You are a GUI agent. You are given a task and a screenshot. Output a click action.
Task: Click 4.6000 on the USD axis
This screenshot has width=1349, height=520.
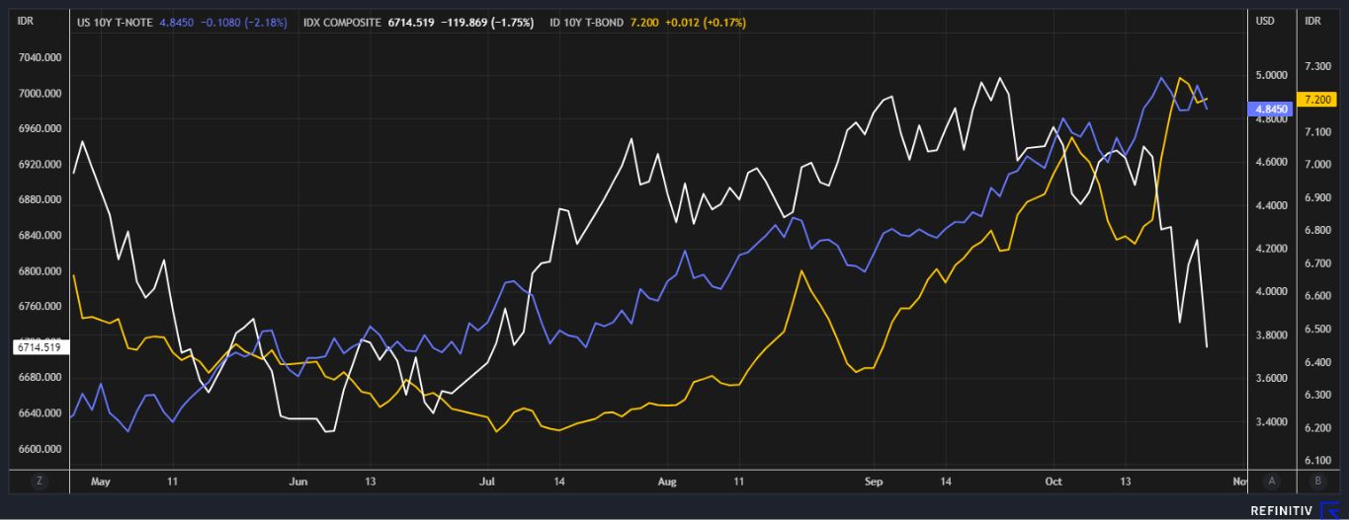coord(1271,162)
